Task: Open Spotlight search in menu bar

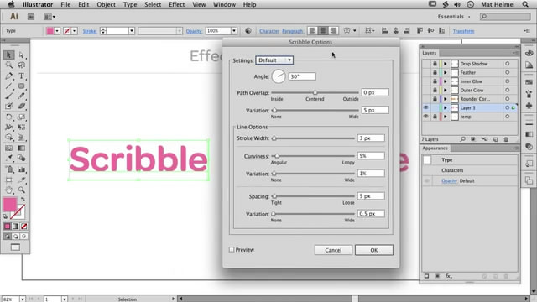Action: (525, 4)
